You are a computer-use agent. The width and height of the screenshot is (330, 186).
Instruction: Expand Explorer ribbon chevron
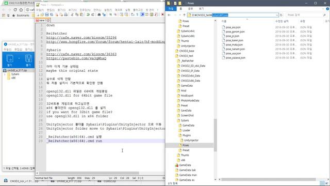pos(323,9)
